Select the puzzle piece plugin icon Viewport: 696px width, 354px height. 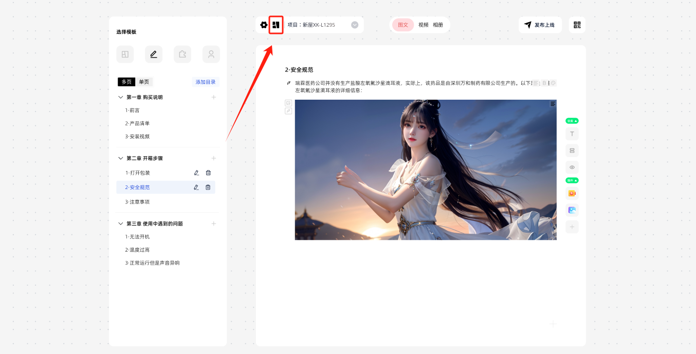coord(182,54)
